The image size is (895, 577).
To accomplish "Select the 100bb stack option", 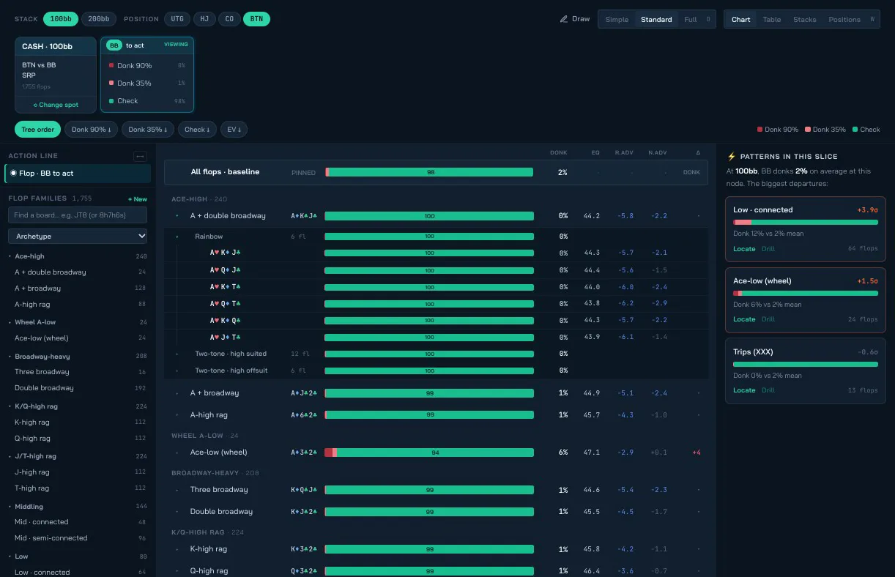I will coord(60,19).
